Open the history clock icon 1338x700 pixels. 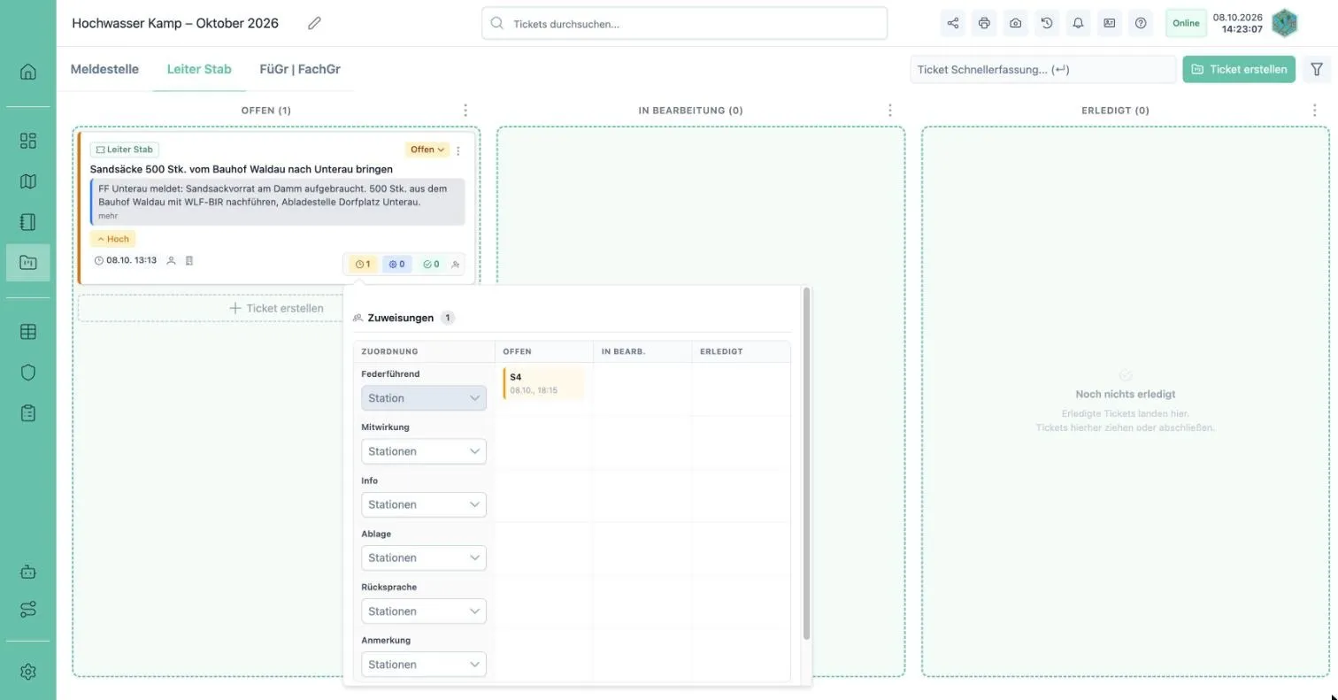pyautogui.click(x=1047, y=23)
